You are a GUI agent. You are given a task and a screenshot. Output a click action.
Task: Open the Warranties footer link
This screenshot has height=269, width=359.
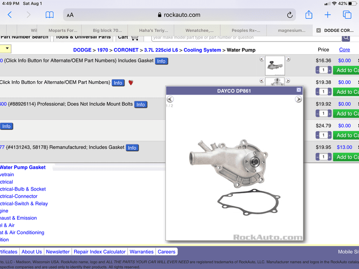click(x=141, y=252)
